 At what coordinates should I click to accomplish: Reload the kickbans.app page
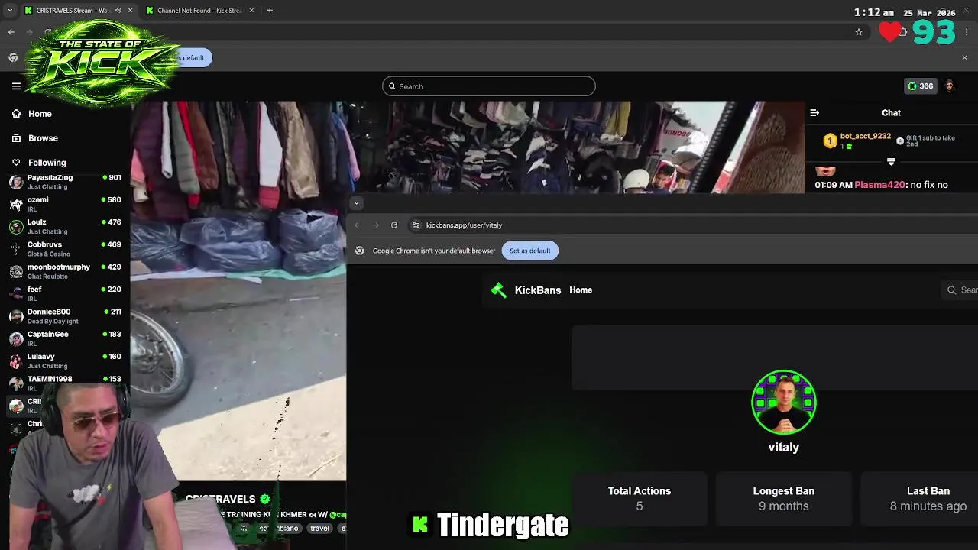[x=394, y=225]
